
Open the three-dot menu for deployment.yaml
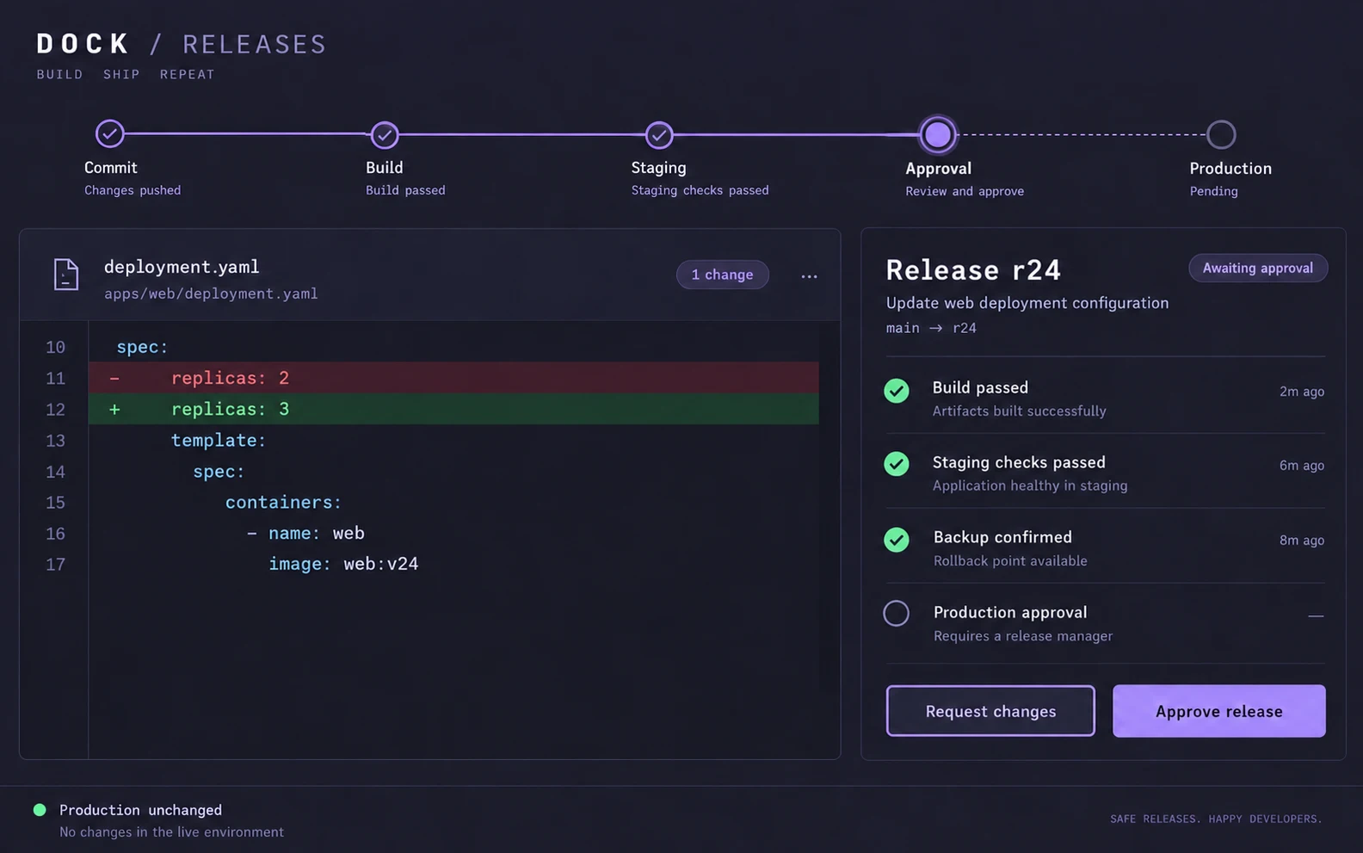pyautogui.click(x=809, y=276)
